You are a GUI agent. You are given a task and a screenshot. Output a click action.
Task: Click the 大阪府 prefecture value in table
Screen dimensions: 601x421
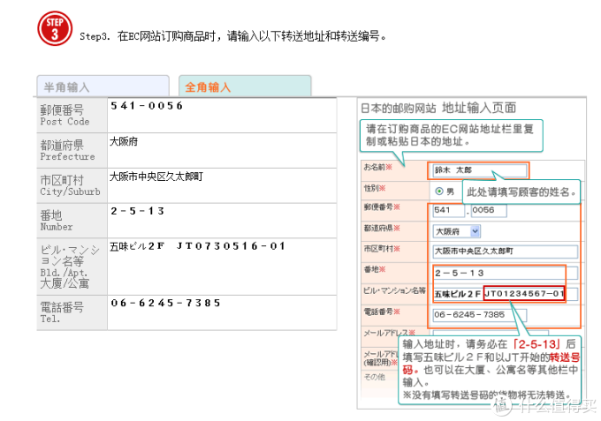point(124,141)
